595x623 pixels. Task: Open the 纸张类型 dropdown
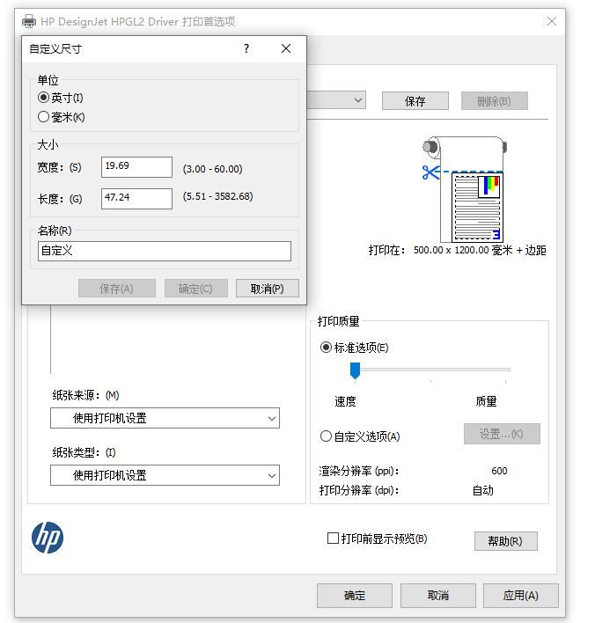(x=165, y=475)
